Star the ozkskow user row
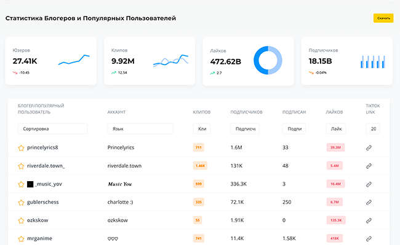 (x=21, y=220)
